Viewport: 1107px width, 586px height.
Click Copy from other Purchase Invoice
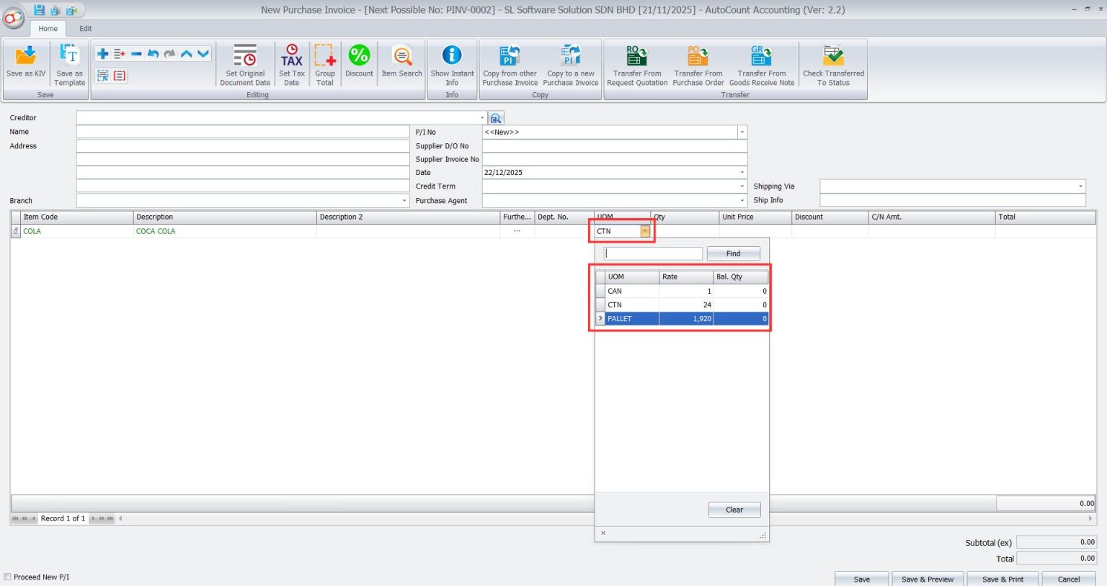click(x=509, y=63)
